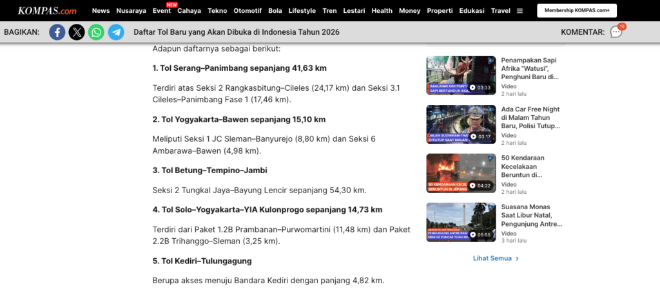This screenshot has height=291, width=660.
Task: Click the KOMPAS.com logo
Action: [x=47, y=11]
